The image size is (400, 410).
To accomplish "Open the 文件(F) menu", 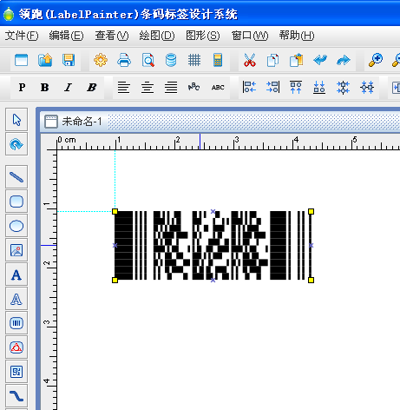I will (22, 36).
